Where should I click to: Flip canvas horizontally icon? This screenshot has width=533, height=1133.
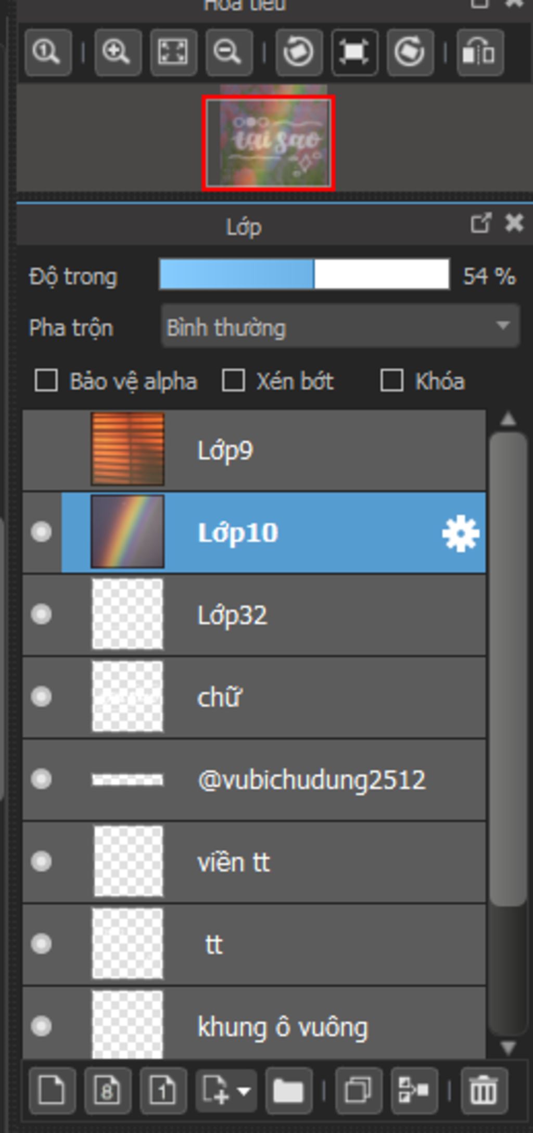click(480, 53)
